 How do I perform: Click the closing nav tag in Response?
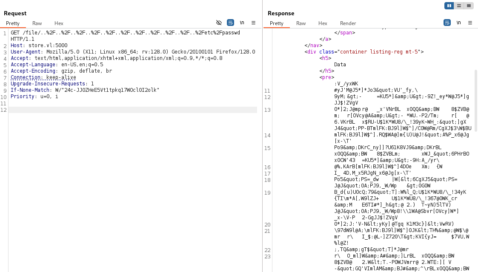(x=313, y=45)
